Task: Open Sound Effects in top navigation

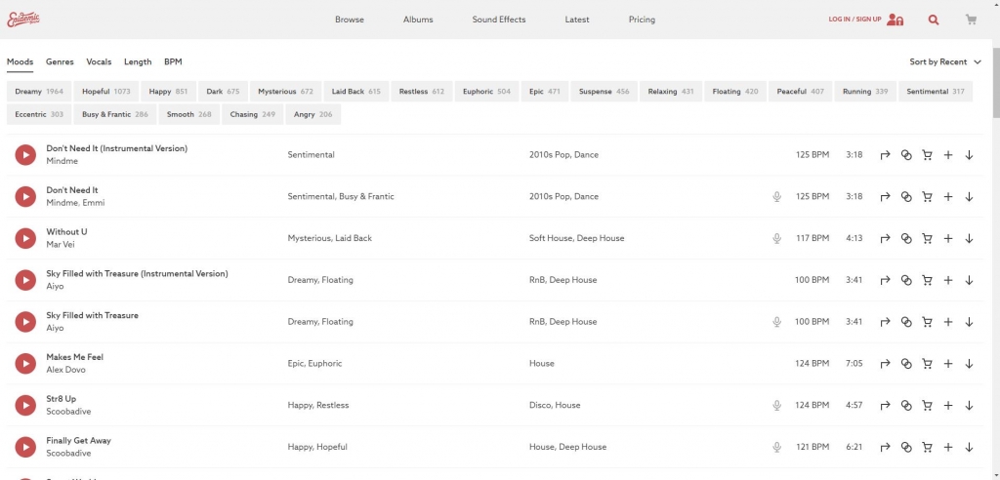Action: (x=498, y=20)
